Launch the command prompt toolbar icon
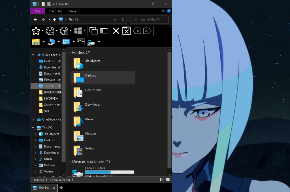290x192 pixels. (x=81, y=42)
